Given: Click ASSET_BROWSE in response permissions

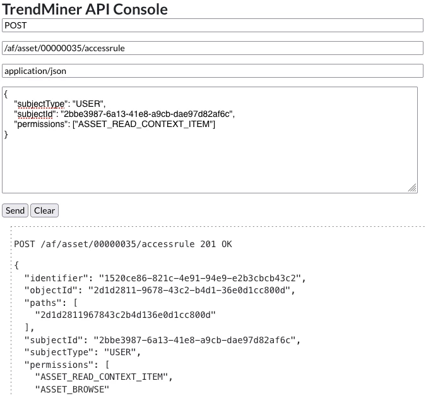Looking at the screenshot, I should point(72,389).
